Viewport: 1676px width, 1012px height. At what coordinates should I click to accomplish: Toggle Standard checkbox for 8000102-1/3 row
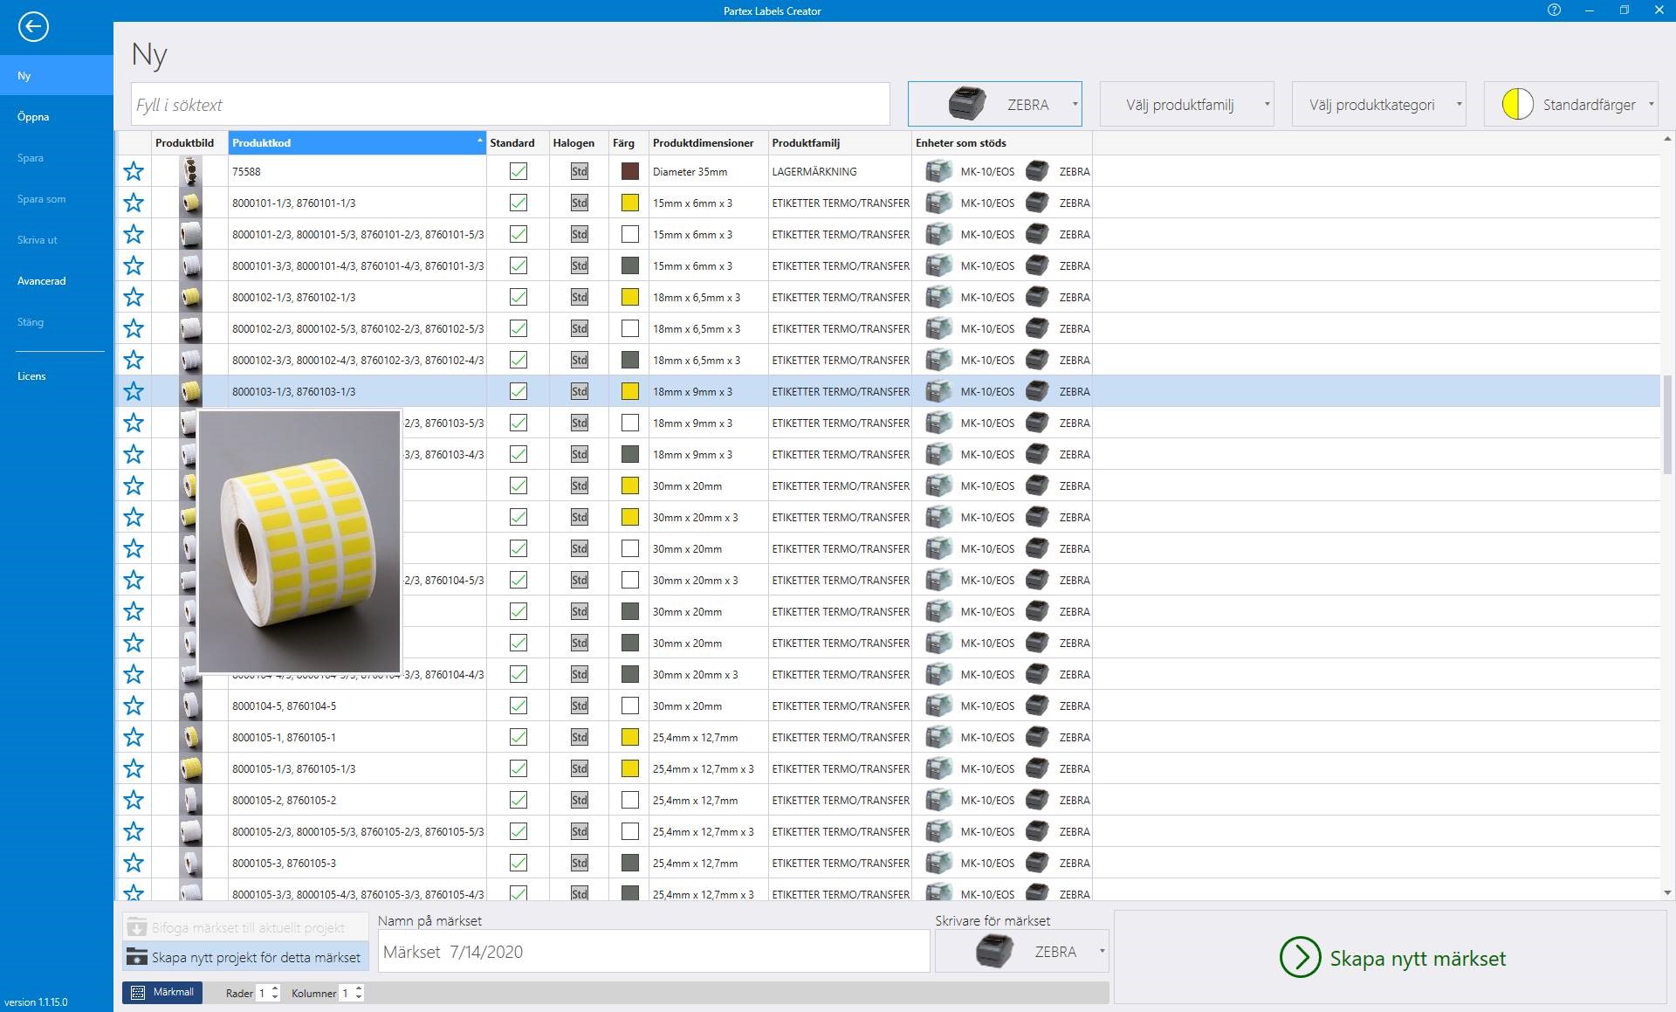[519, 297]
